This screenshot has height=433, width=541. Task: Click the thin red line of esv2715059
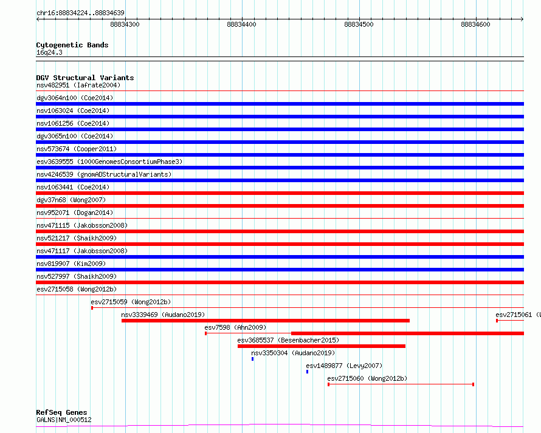point(308,307)
